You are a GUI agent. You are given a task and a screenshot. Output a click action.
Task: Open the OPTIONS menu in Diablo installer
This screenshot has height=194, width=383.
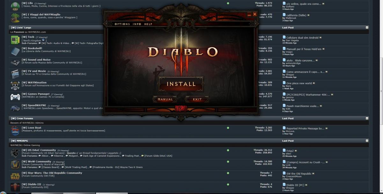coord(122,24)
